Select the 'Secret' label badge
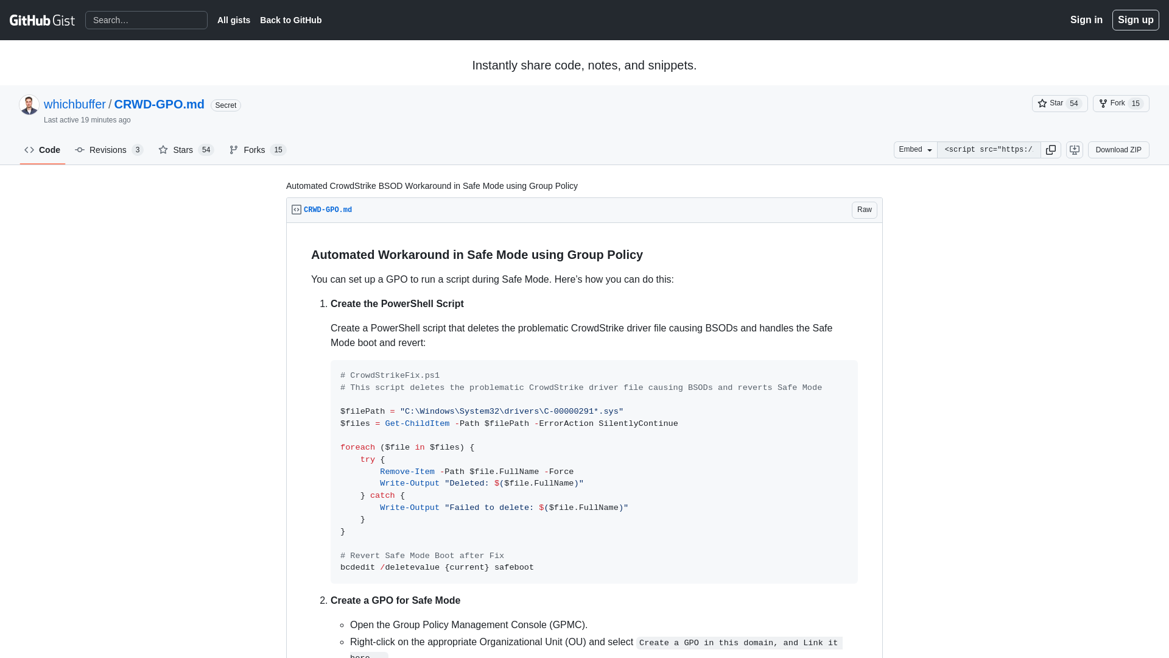Viewport: 1169px width, 658px height. coord(226,105)
